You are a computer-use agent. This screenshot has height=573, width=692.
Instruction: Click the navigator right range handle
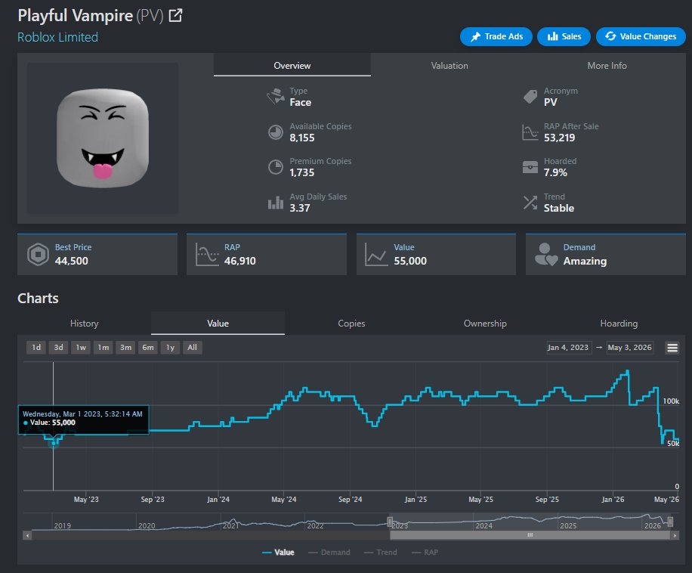(670, 522)
